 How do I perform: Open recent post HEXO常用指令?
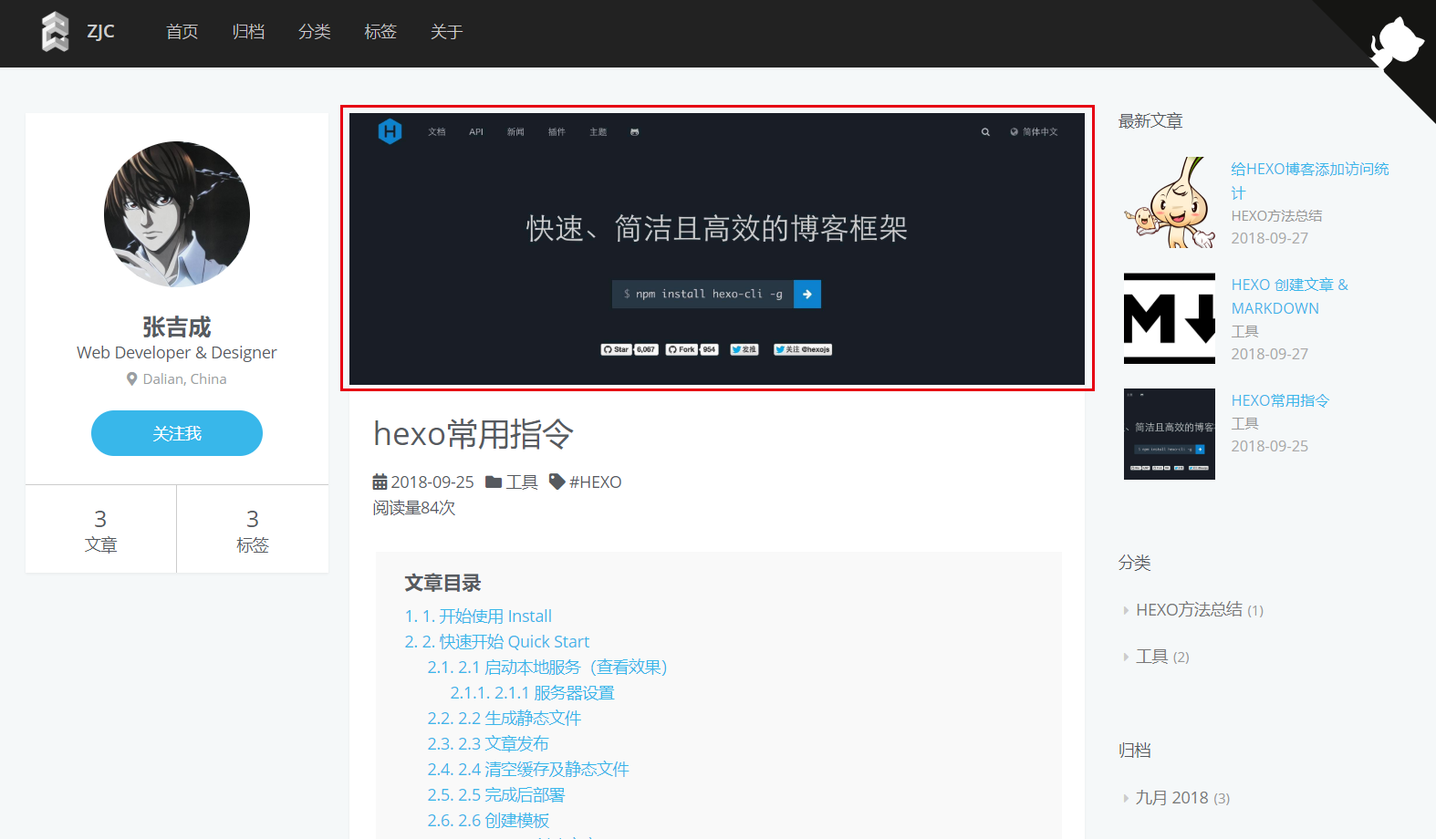1280,400
